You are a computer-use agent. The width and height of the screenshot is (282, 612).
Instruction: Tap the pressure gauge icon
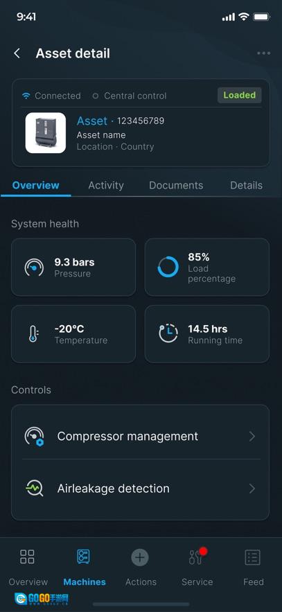pos(34,268)
